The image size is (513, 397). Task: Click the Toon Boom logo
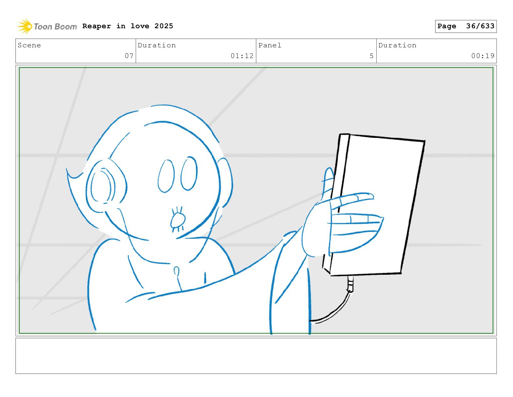click(x=47, y=26)
